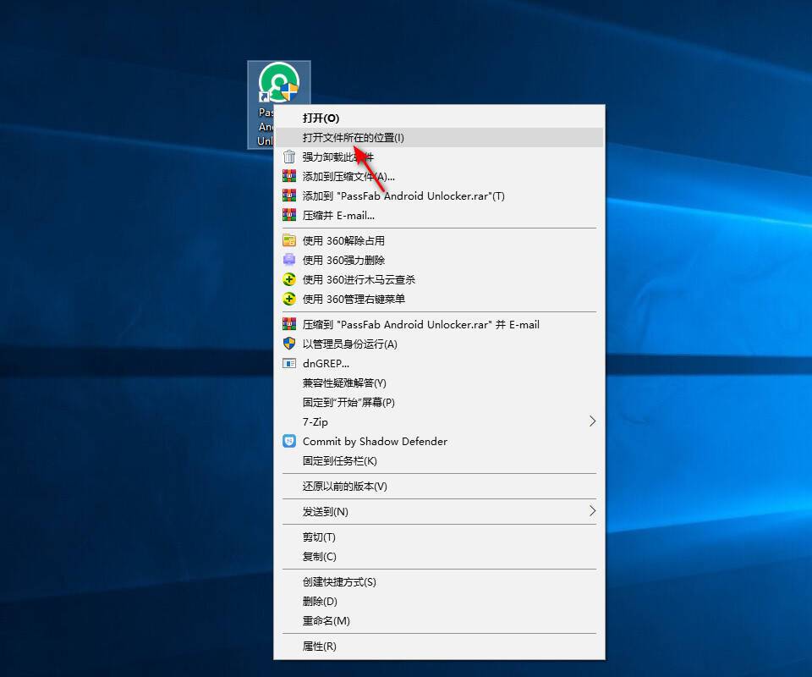Click WinRAR icon beside 添加到压缩文件(A)...
812x677 pixels.
point(289,176)
